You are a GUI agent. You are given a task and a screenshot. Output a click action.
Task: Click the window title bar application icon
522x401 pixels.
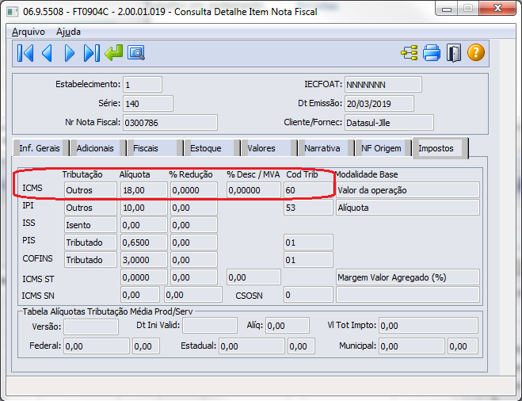pyautogui.click(x=13, y=12)
